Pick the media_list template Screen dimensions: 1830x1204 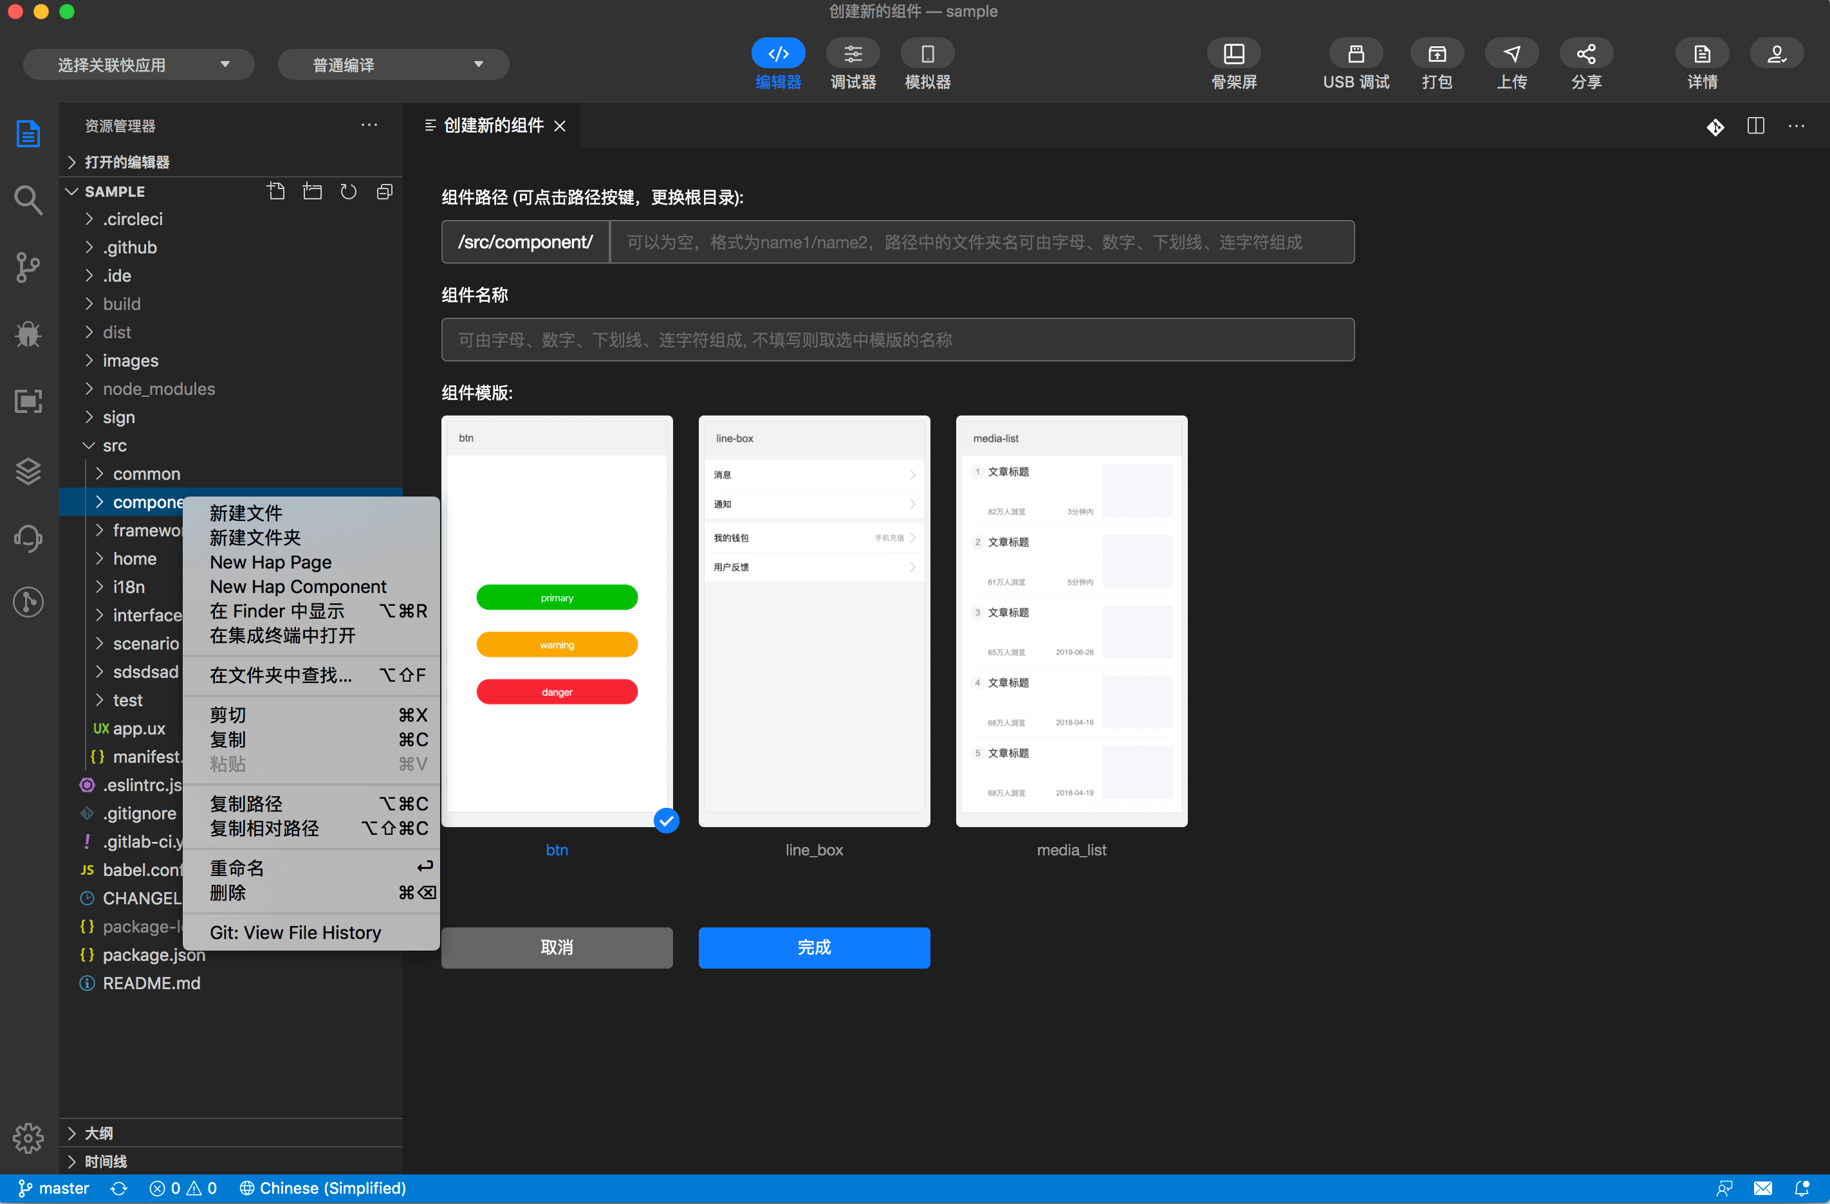point(1071,621)
